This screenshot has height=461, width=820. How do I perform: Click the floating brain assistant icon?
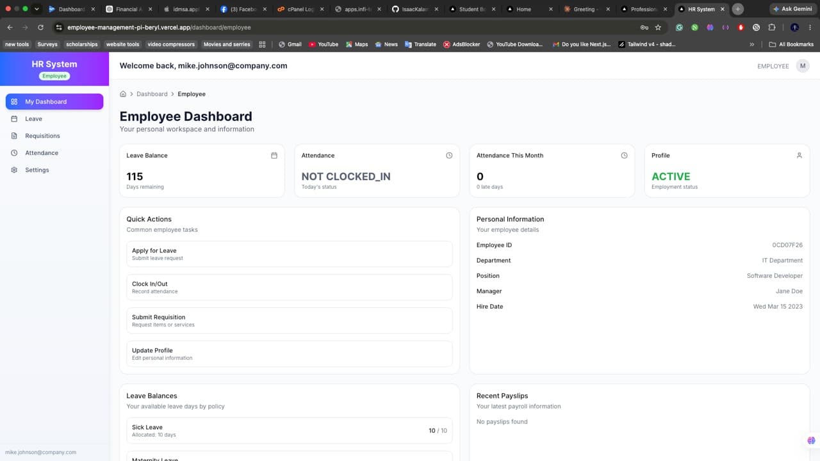point(811,441)
